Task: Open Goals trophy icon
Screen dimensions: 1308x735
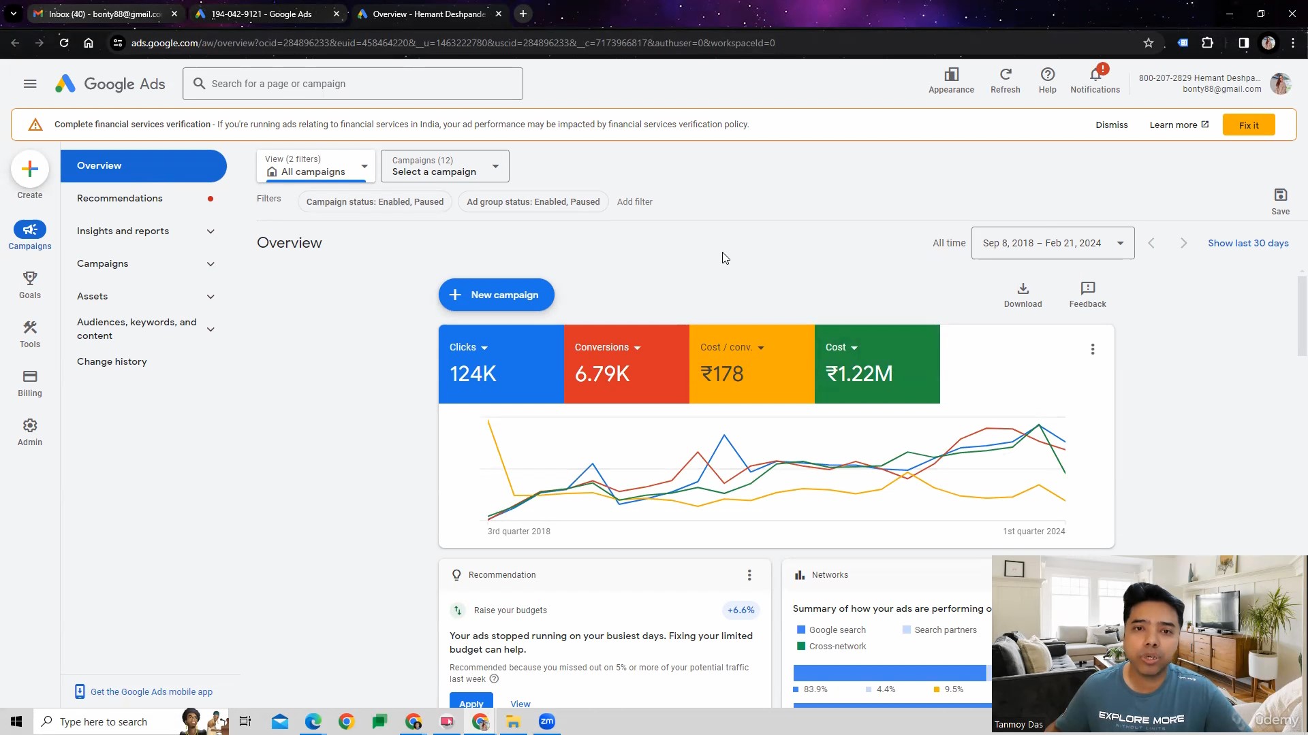Action: (30, 278)
